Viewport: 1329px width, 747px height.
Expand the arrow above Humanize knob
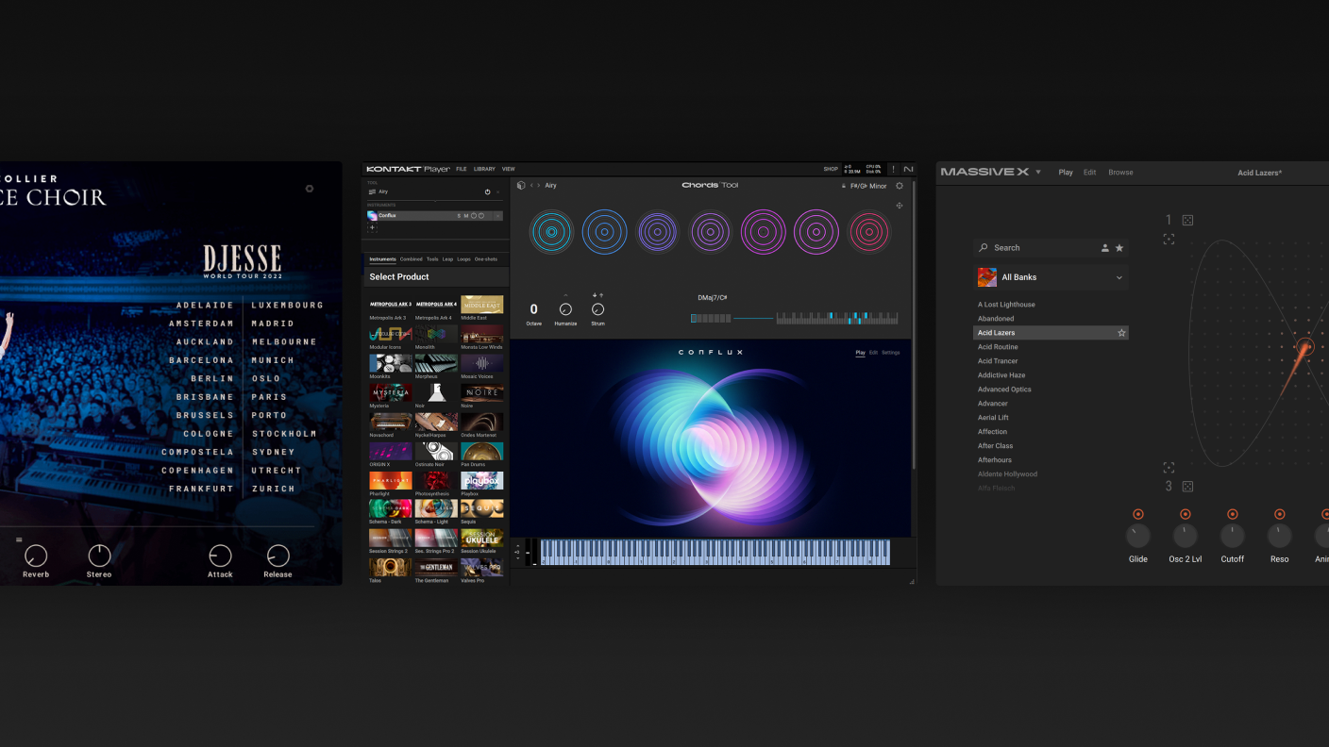point(565,295)
